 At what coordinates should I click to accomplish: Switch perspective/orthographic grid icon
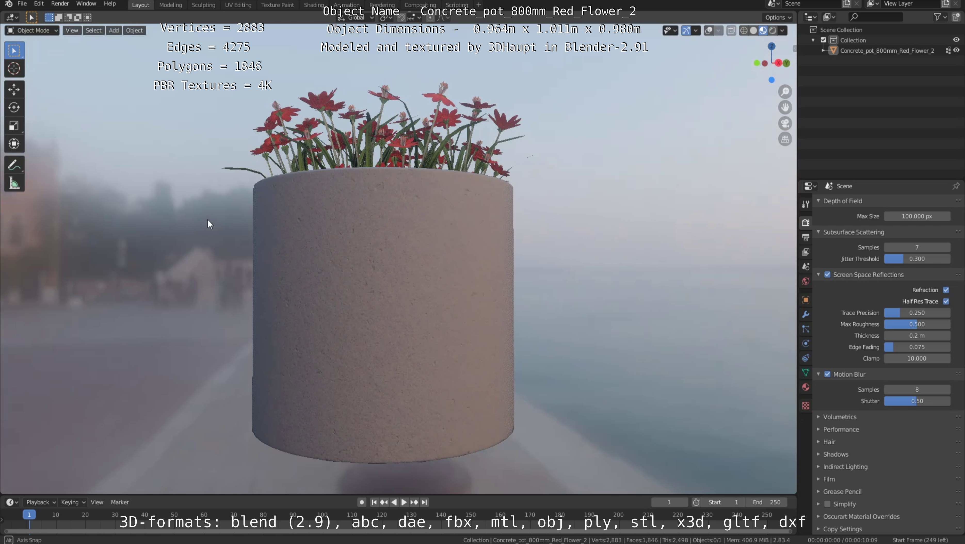pos(785,139)
